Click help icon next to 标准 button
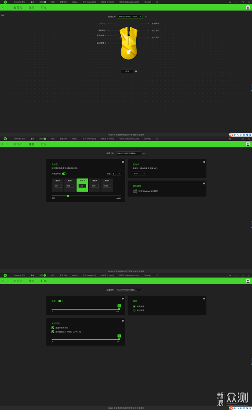 (136, 71)
